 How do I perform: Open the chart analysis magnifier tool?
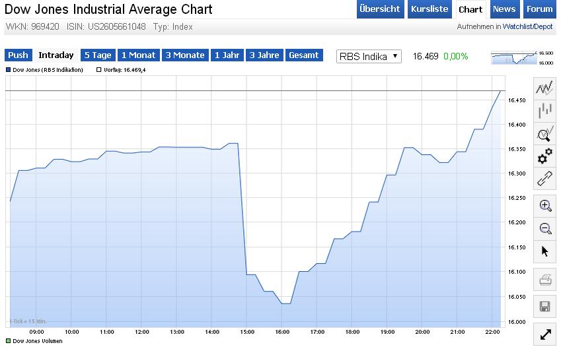(x=544, y=134)
